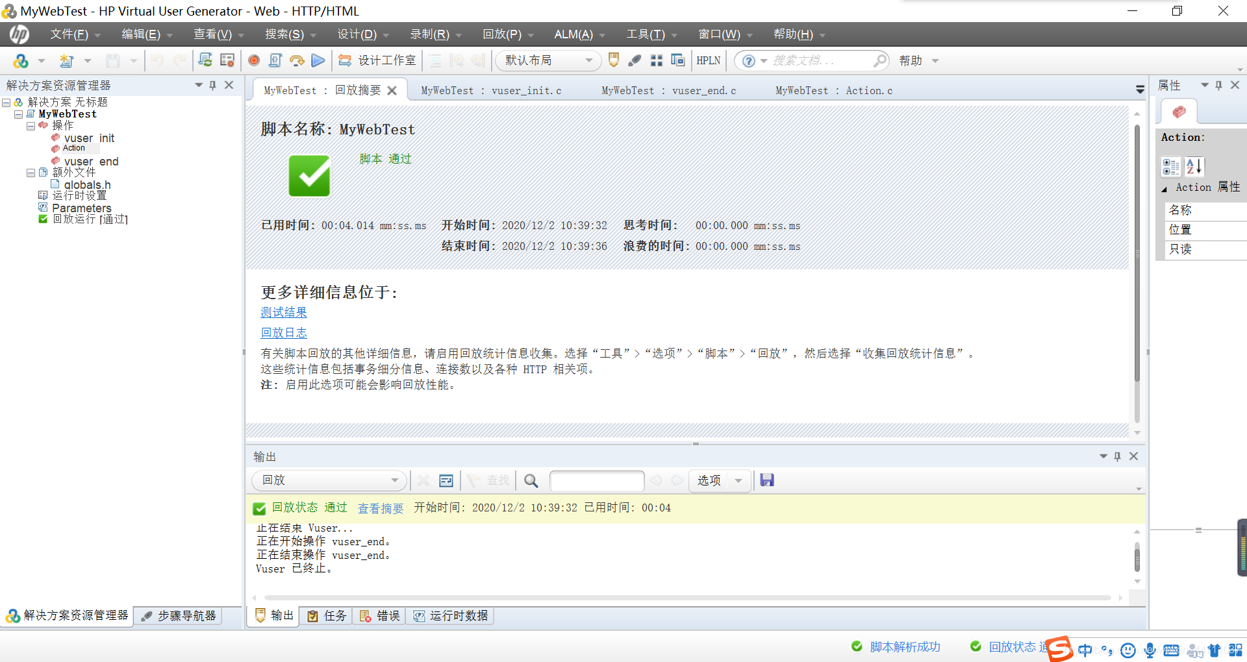
Task: Open the 回放(P) menu
Action: [x=508, y=34]
